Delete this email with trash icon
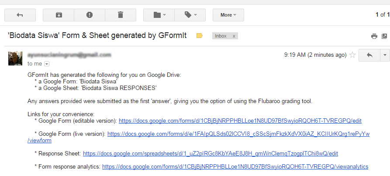 pos(121,15)
